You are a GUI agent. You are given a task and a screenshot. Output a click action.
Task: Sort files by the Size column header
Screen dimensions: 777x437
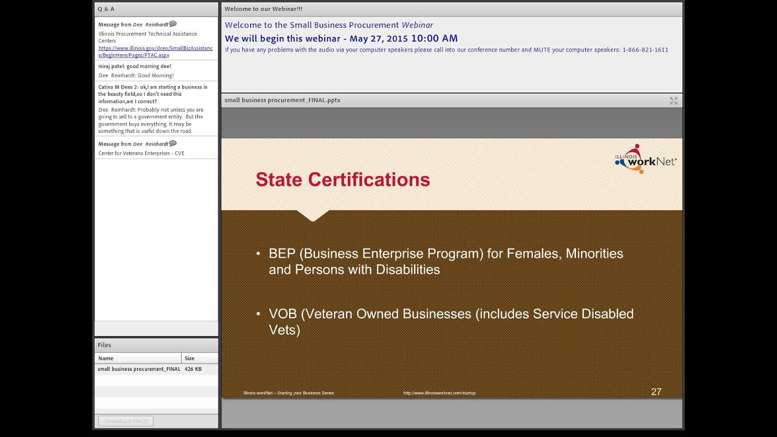[x=200, y=358]
